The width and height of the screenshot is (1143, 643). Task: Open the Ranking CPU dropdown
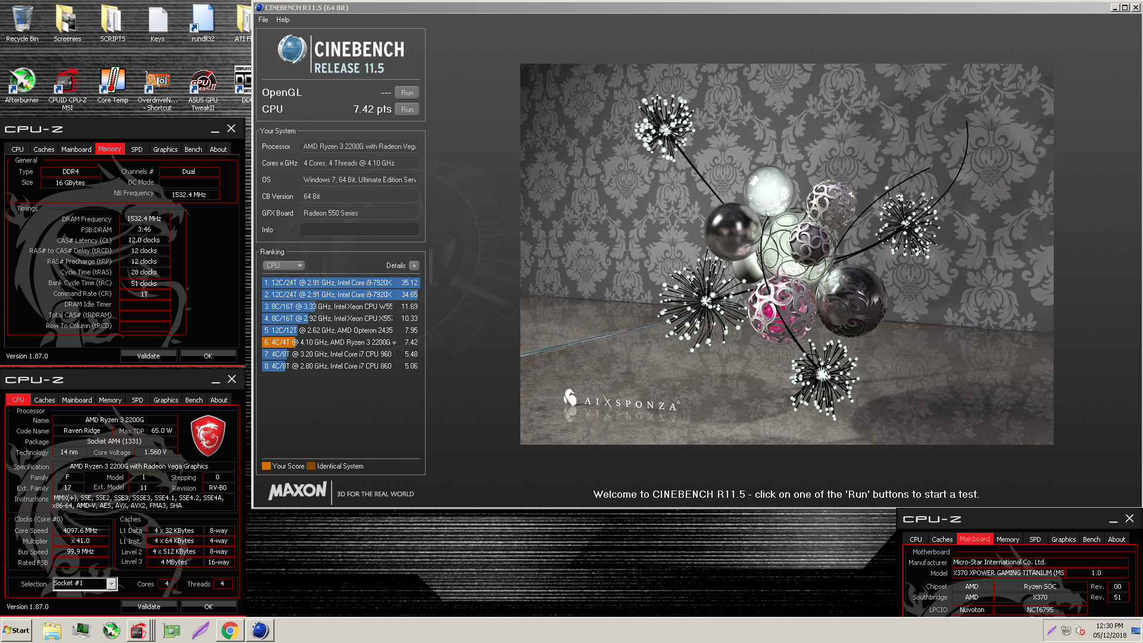(x=283, y=266)
